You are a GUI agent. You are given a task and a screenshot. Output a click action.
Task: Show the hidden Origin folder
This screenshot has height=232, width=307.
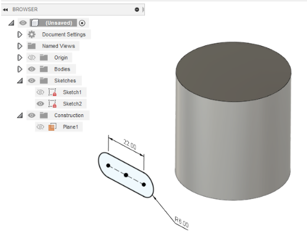pos(32,58)
